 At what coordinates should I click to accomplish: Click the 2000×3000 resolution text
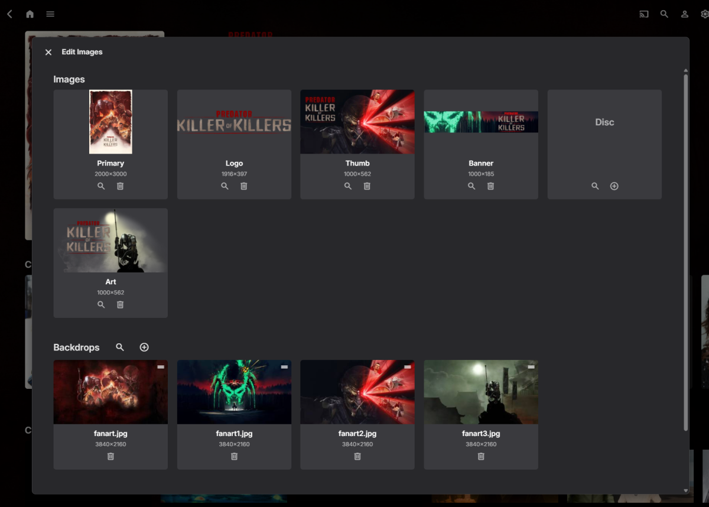click(x=110, y=174)
